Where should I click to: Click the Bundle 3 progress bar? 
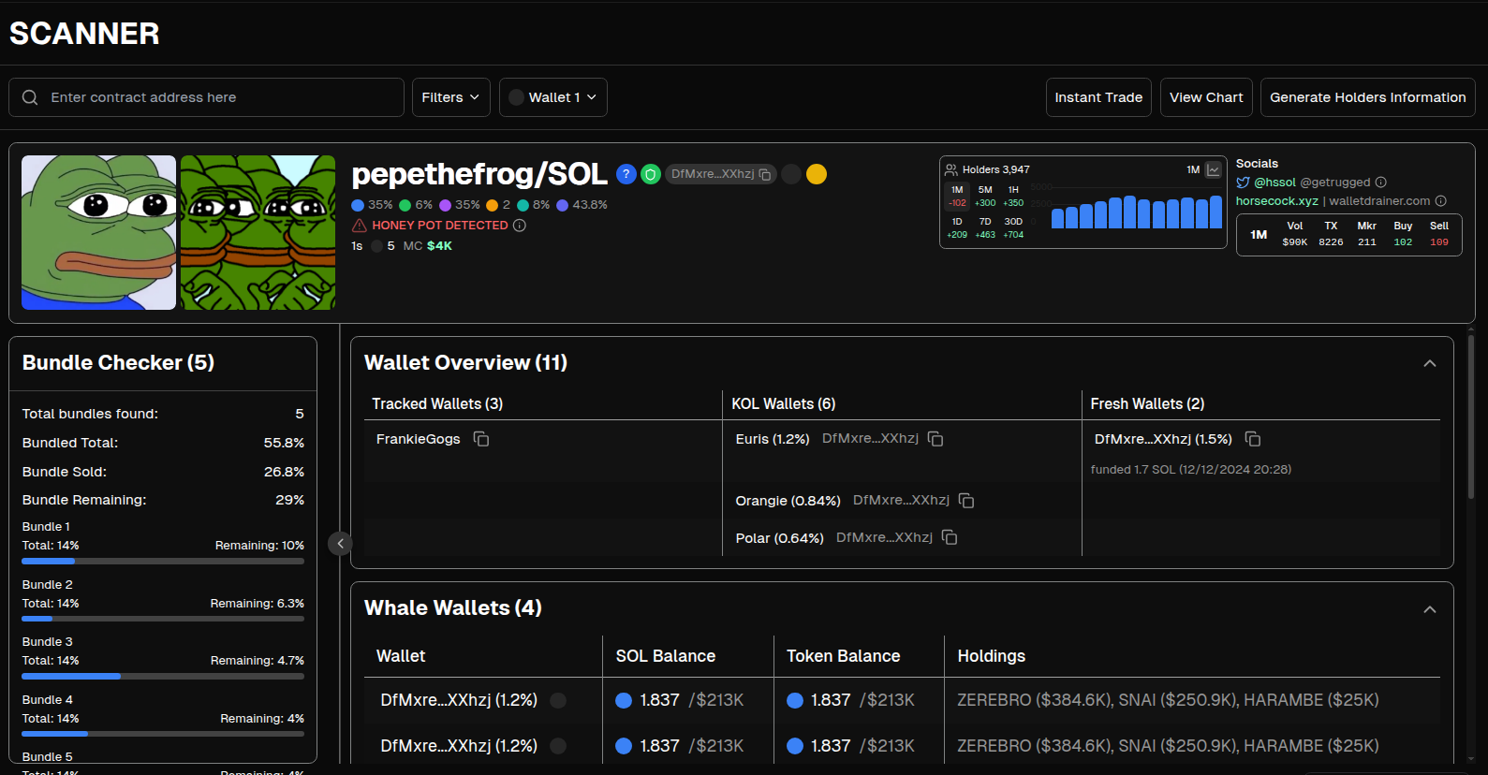[x=163, y=676]
